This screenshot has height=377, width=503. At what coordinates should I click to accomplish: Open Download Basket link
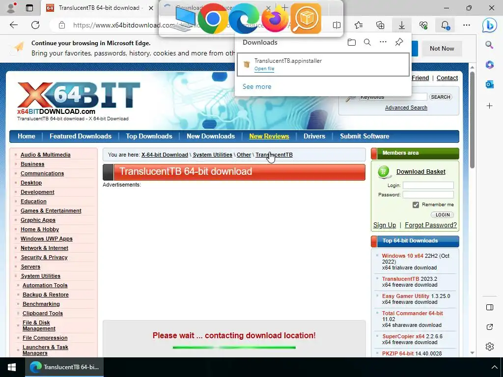tap(421, 172)
